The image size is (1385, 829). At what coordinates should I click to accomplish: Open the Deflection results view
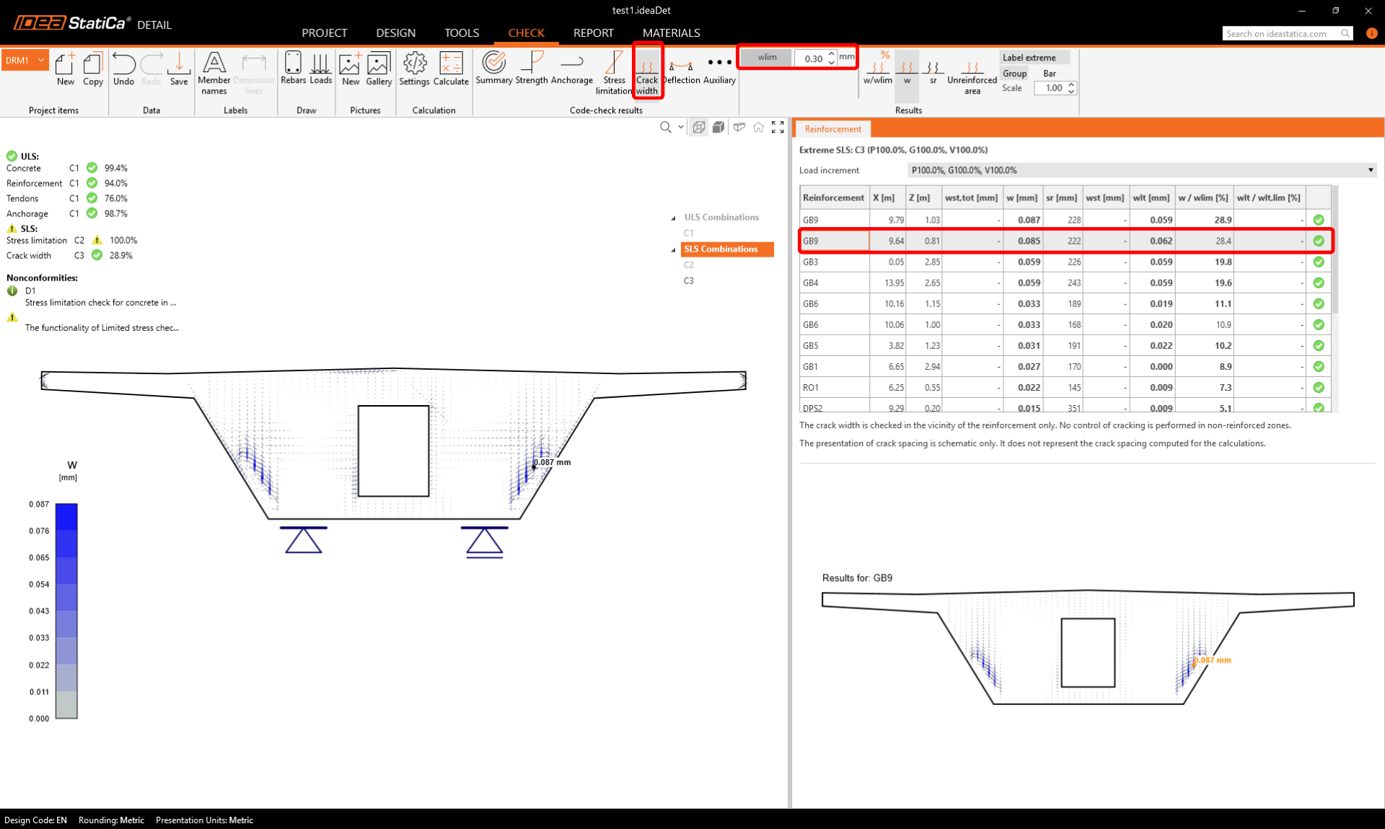coord(682,70)
